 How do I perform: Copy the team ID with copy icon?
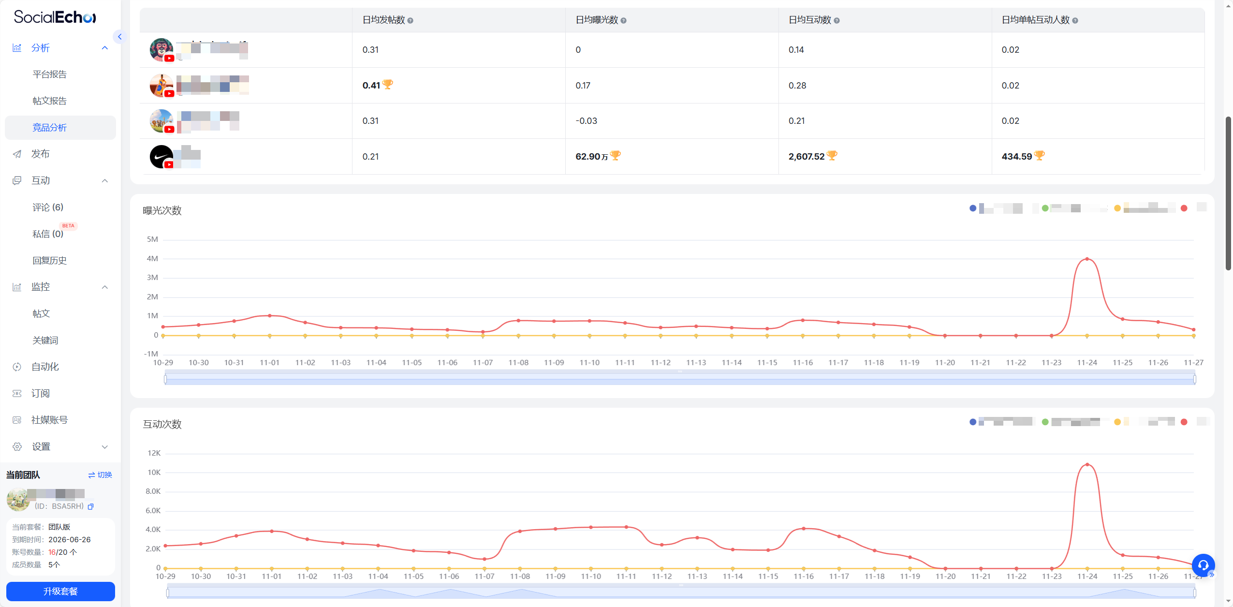click(x=90, y=506)
